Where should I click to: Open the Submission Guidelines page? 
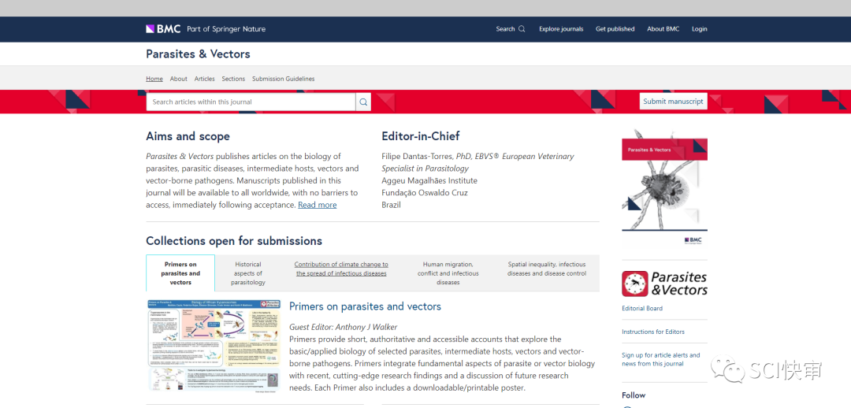click(x=283, y=79)
